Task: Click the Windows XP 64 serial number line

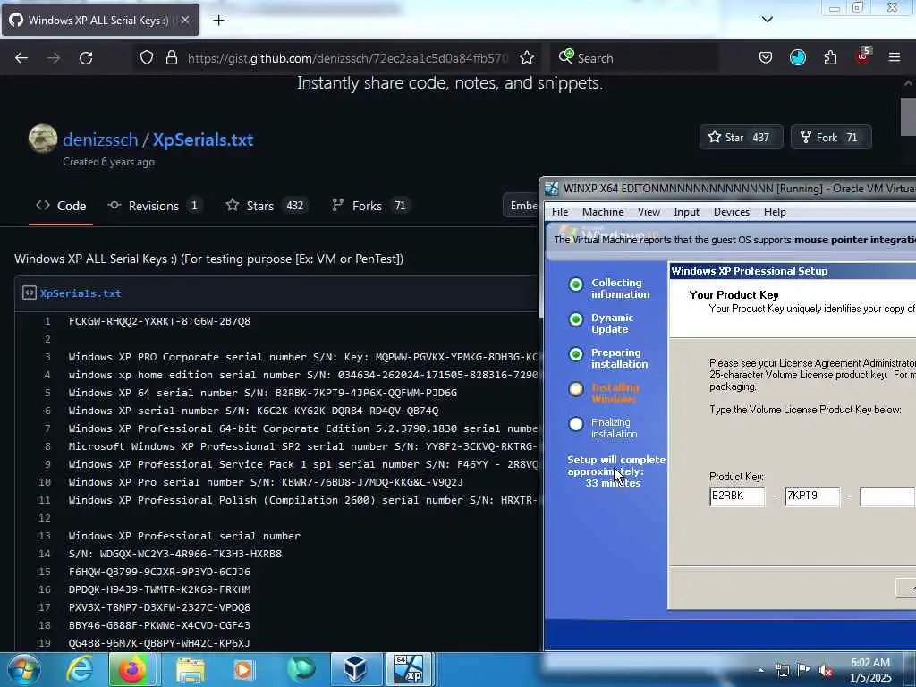Action: click(263, 393)
